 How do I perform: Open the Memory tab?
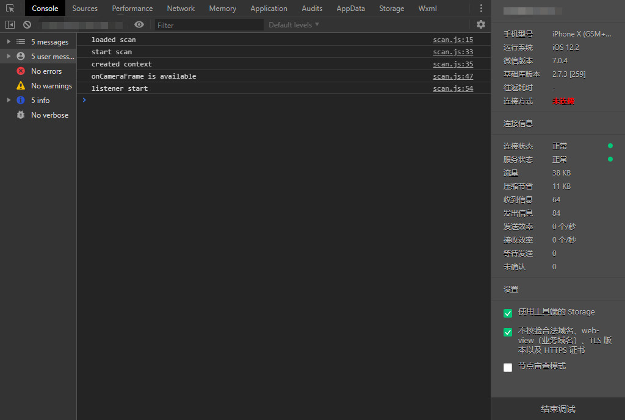click(x=222, y=9)
